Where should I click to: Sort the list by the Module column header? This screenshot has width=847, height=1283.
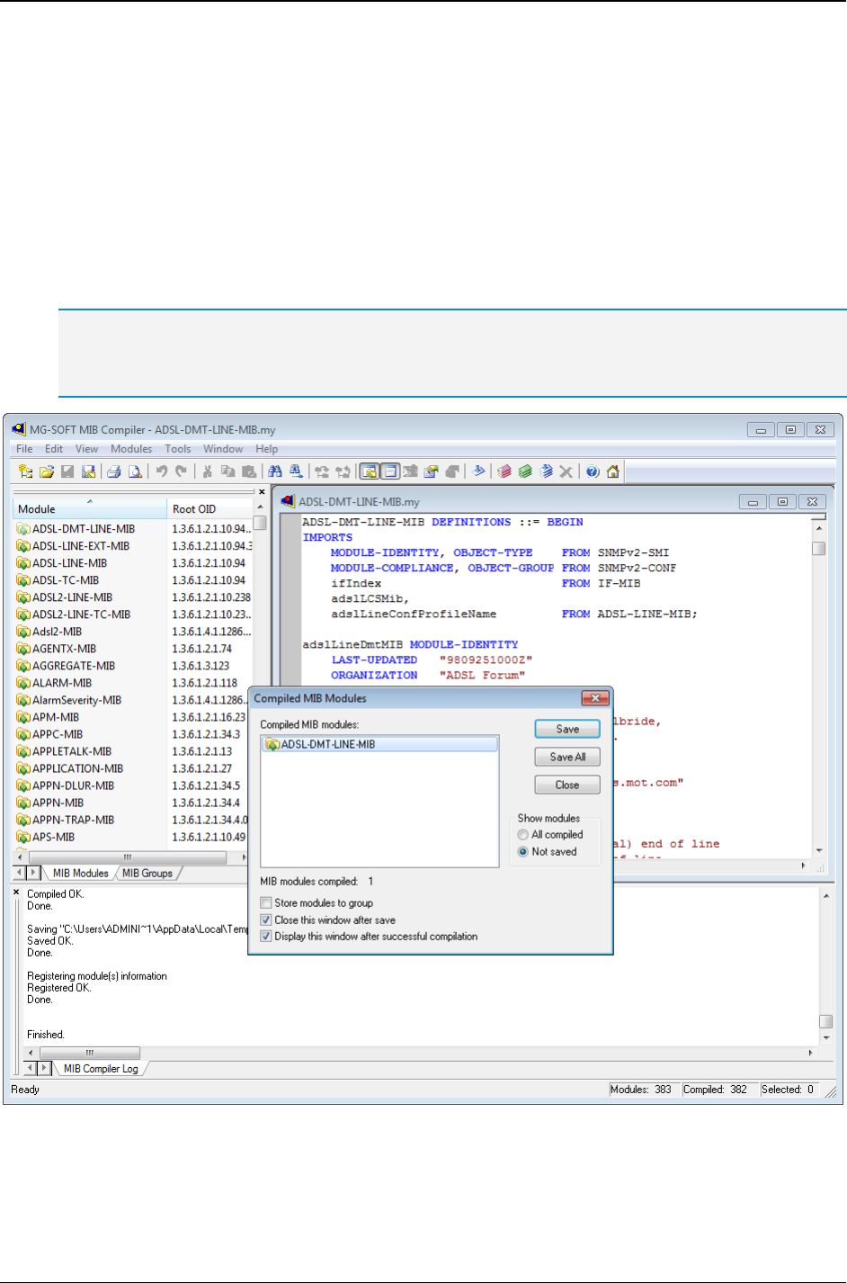[90, 508]
